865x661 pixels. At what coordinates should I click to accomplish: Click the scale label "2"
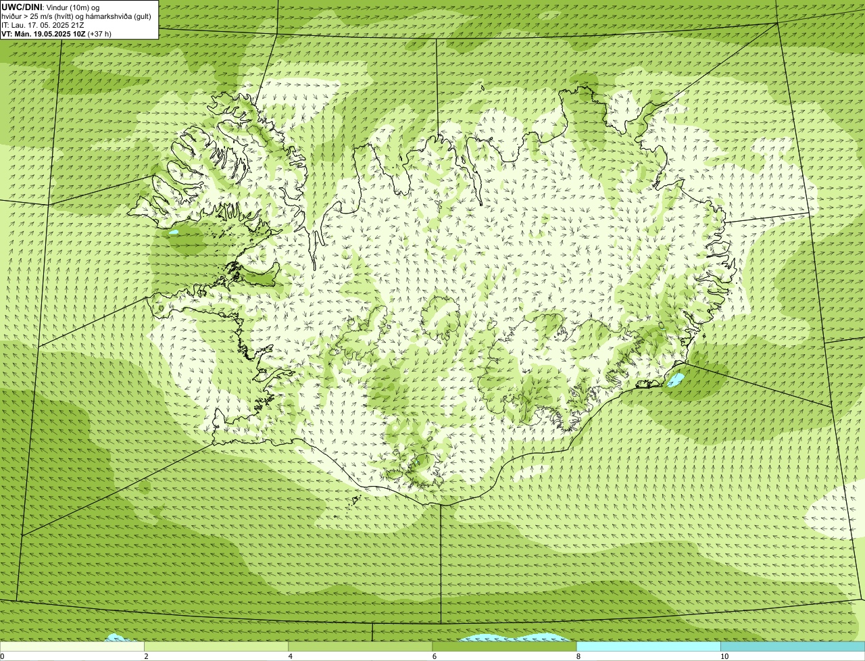147,656
